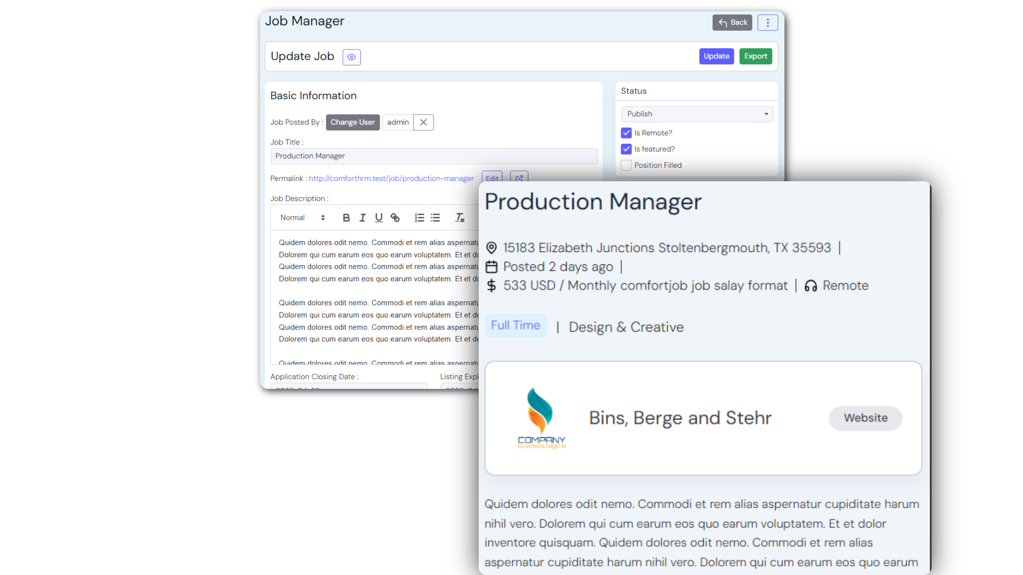This screenshot has width=1023, height=575.
Task: Apply italic formatting in editor toolbar
Action: click(x=362, y=218)
